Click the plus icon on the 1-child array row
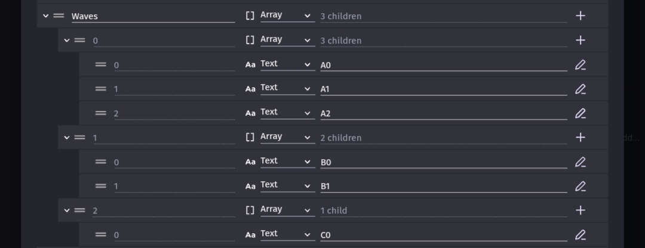 (x=580, y=210)
